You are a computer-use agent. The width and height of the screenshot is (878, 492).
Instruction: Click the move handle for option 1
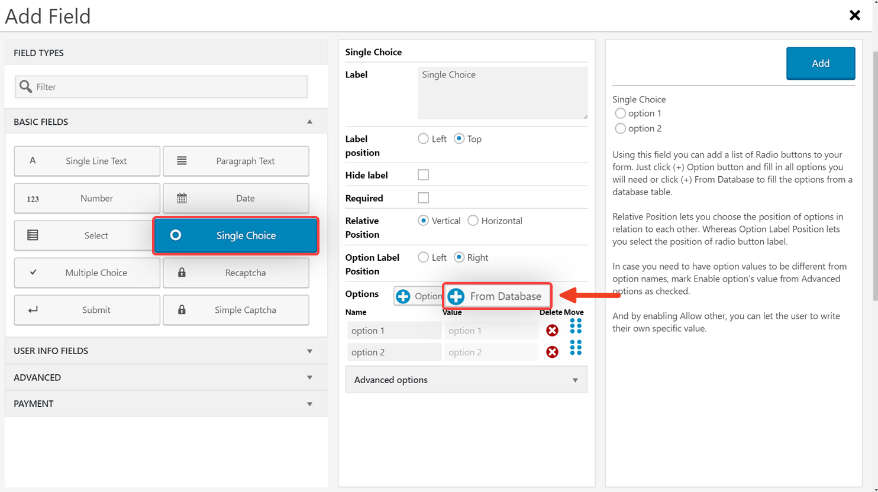[x=576, y=326]
